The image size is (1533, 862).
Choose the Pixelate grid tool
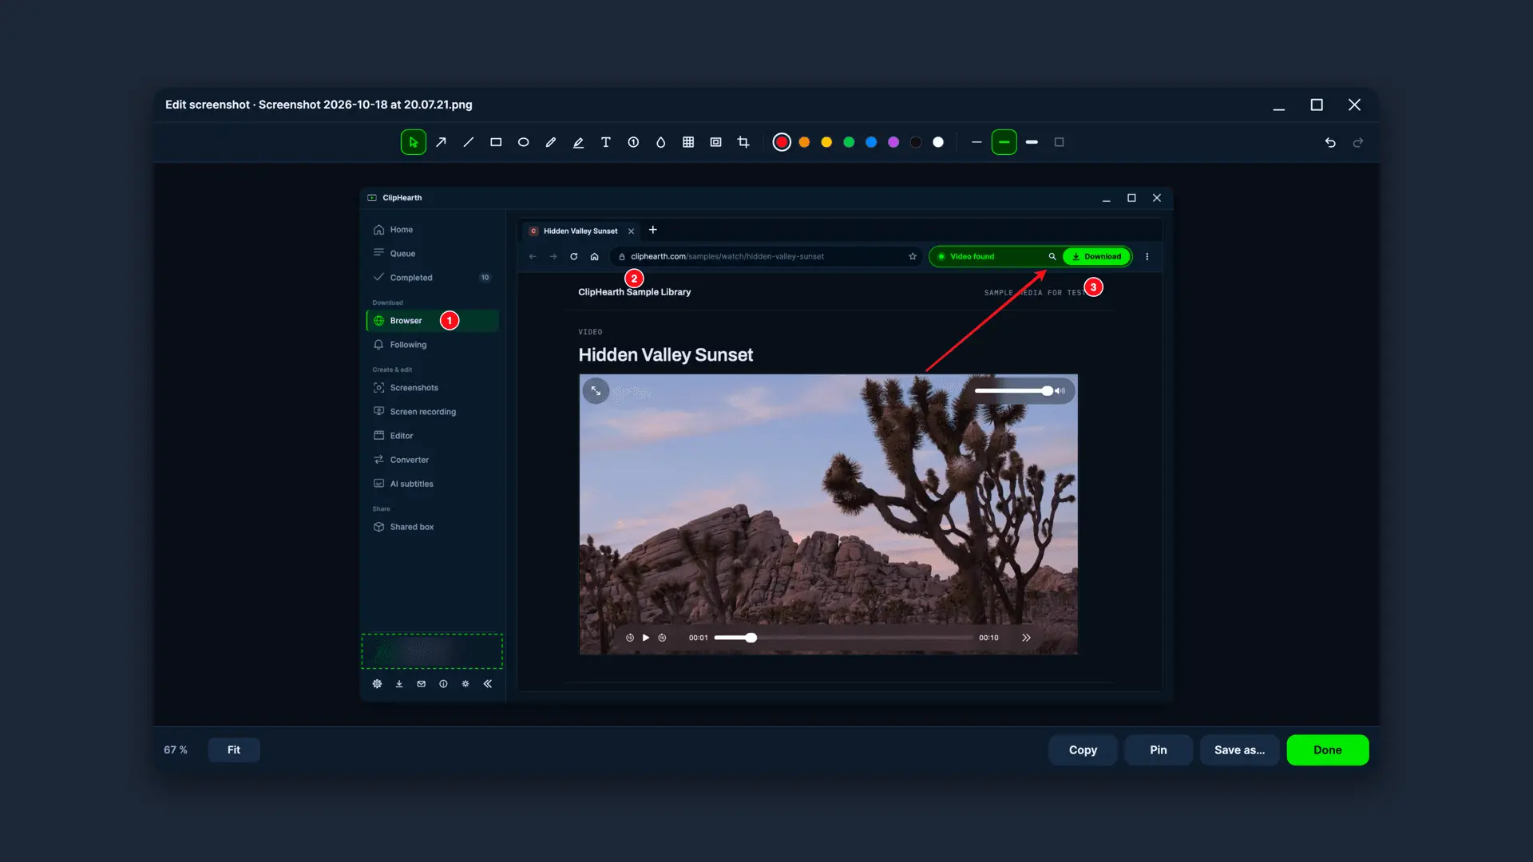pos(688,142)
